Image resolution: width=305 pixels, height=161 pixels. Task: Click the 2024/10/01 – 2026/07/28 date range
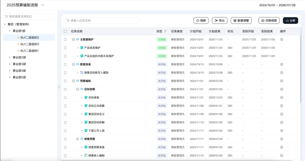[x=277, y=5]
